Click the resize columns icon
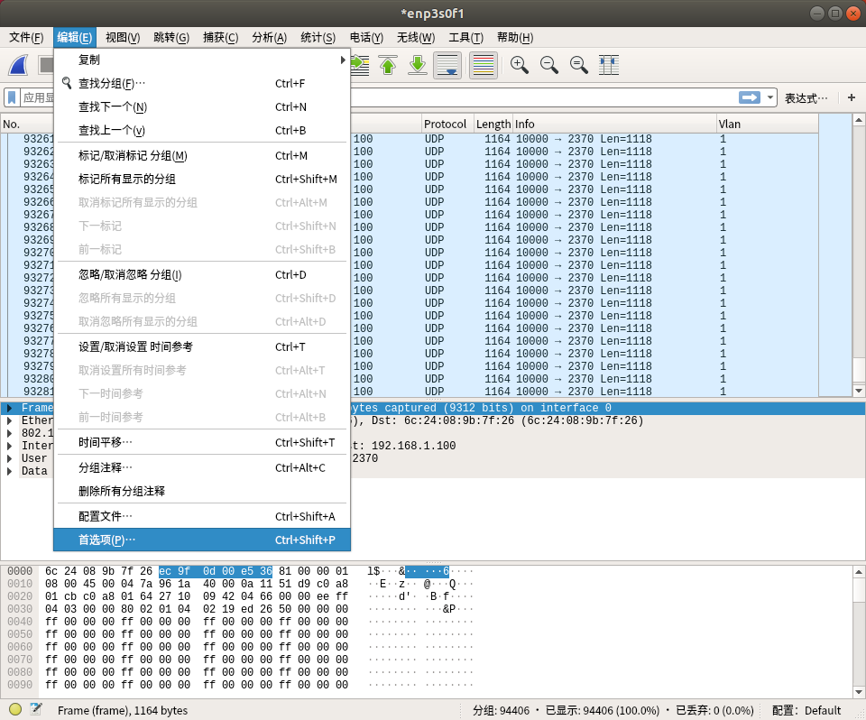Image resolution: width=866 pixels, height=720 pixels. coord(609,65)
